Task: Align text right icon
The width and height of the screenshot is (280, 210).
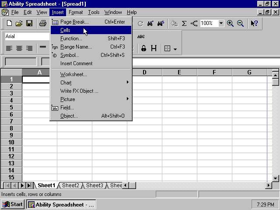Action: [x=29, y=48]
